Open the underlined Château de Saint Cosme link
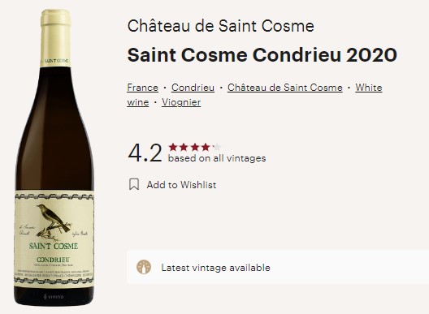Viewport: 429px width, 314px height. pyautogui.click(x=285, y=88)
